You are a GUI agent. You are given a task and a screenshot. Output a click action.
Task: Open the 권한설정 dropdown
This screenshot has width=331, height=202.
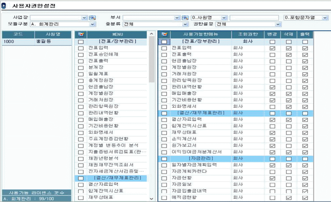point(278,25)
